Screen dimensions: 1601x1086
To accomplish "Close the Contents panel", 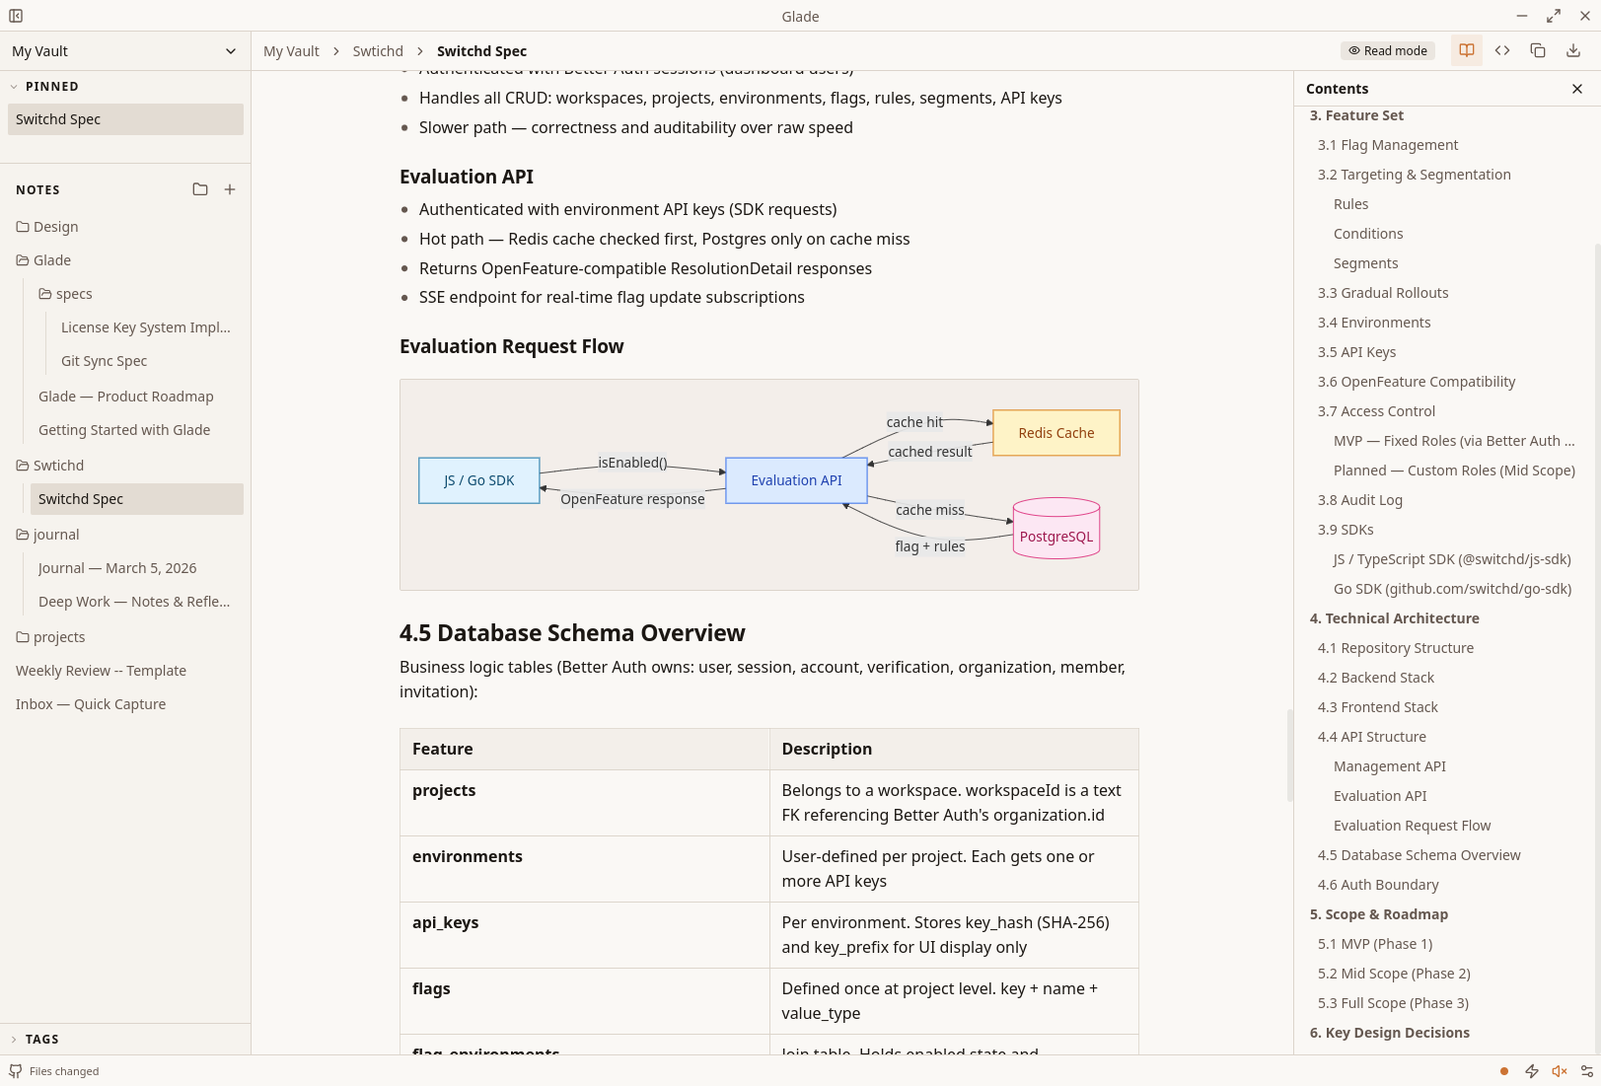I will [1577, 89].
